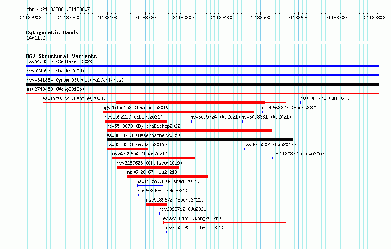The width and height of the screenshot is (391, 249).
Task: Open the nsv5508073 (ByrskaBishop2022) label
Action: 145,126
